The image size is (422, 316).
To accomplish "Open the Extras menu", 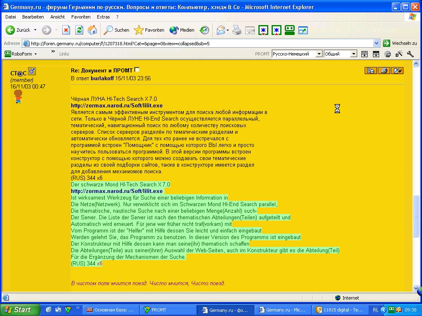I will click(x=103, y=17).
